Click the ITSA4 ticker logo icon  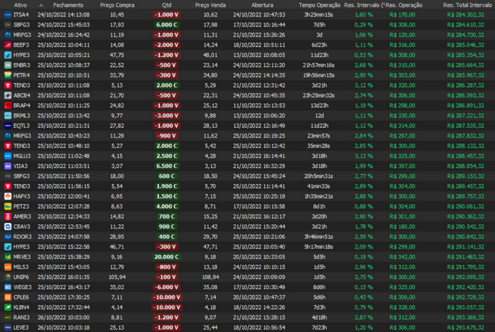click(8, 15)
